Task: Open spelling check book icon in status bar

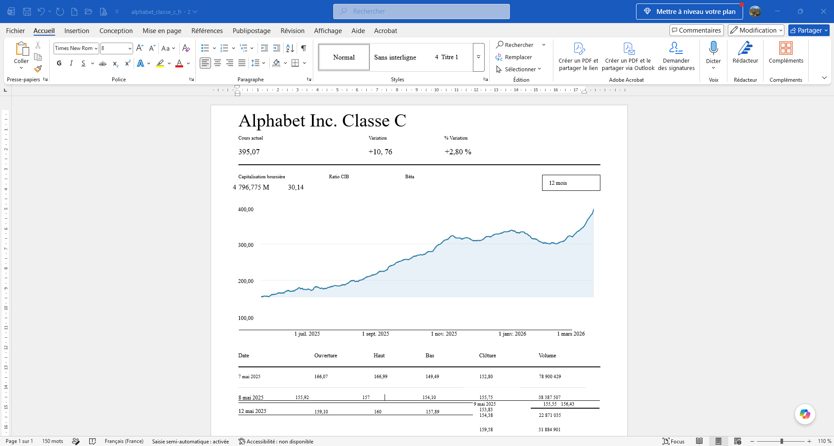Action: 92,441
